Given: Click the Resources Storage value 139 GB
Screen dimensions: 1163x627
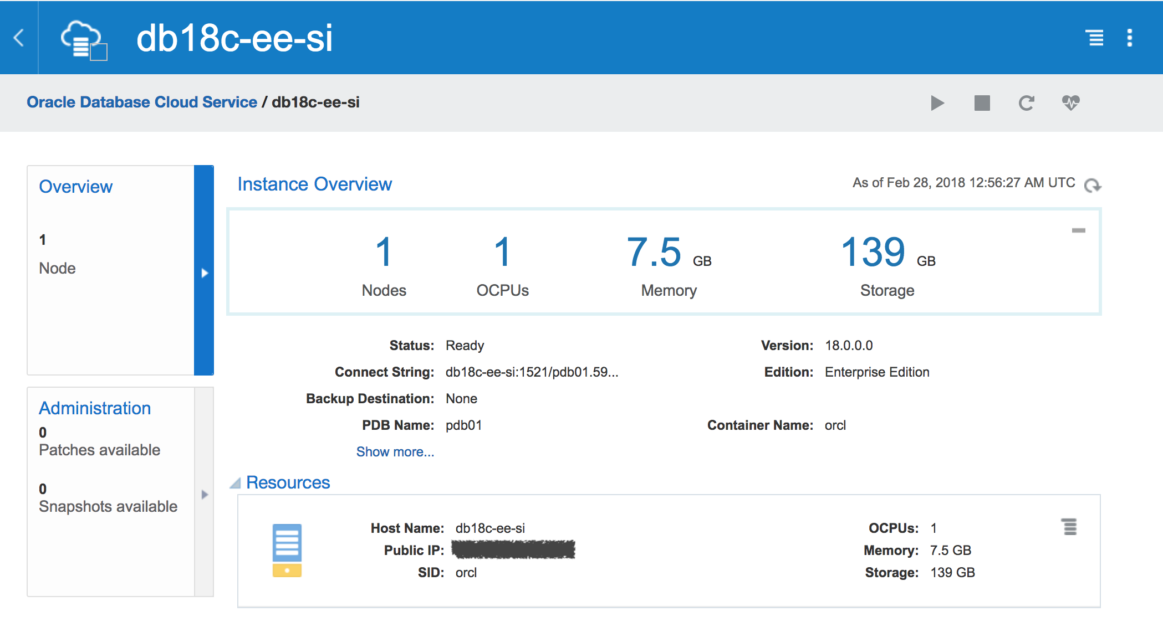Looking at the screenshot, I should 952,573.
